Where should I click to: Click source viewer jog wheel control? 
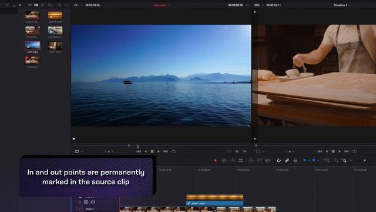109,152
